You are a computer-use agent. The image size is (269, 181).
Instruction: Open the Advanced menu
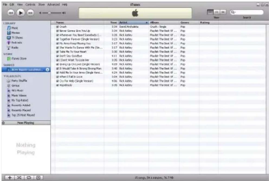[53, 4]
